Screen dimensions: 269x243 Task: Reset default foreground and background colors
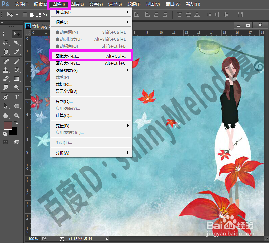pyautogui.click(x=5, y=134)
